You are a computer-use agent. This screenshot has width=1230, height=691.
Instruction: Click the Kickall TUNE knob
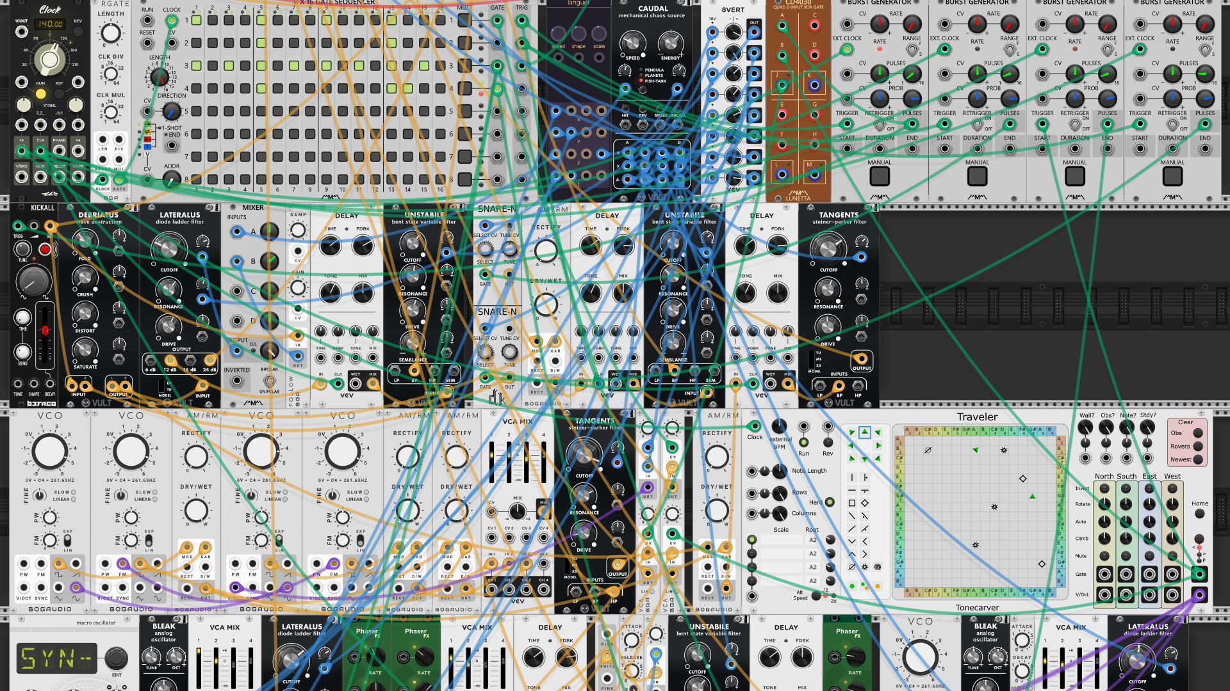click(x=22, y=249)
